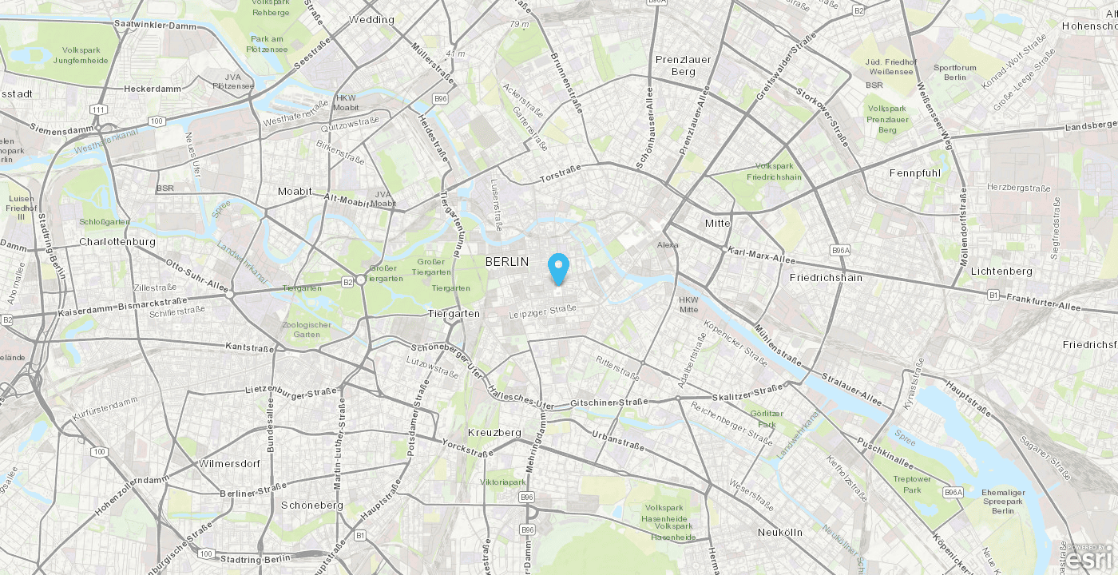Screen dimensions: 1118x575
Task: Click the Treptower Park label
Action: coord(912,485)
